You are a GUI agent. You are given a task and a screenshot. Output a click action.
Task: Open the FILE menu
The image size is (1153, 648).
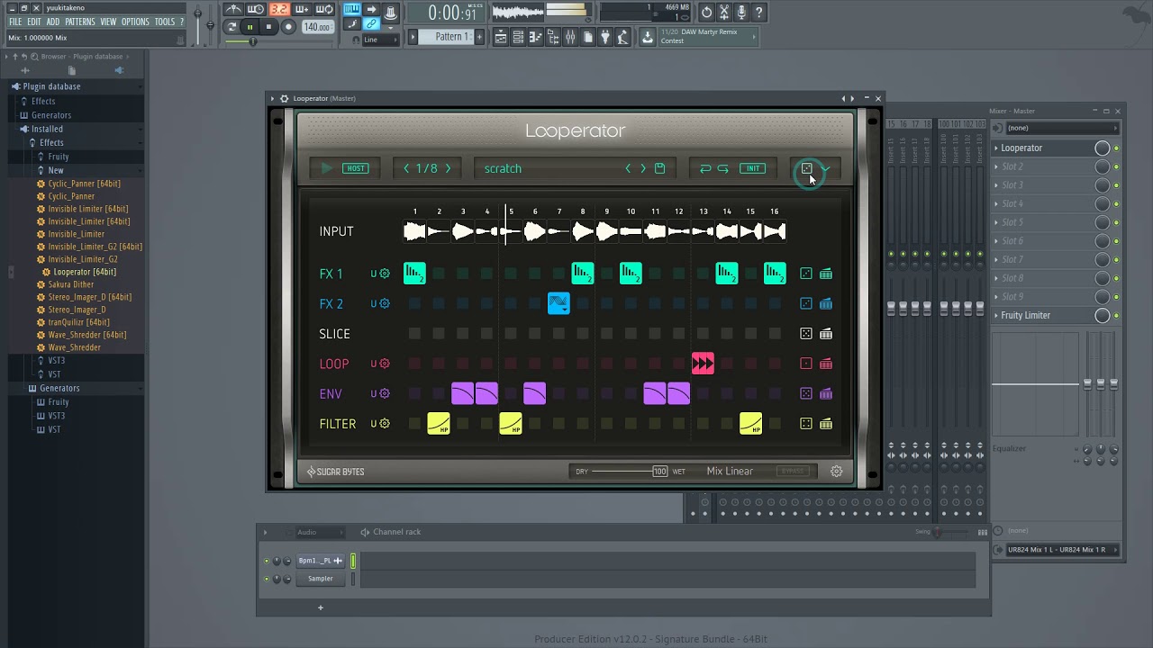click(x=15, y=22)
